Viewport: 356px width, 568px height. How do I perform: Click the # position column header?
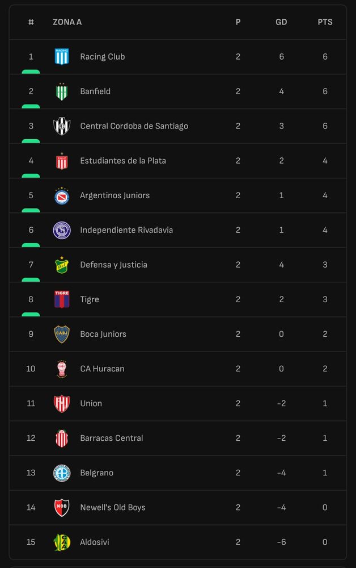click(x=31, y=22)
